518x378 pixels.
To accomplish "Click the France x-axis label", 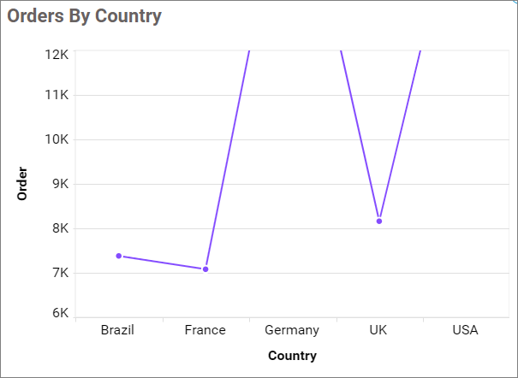I will click(x=205, y=330).
